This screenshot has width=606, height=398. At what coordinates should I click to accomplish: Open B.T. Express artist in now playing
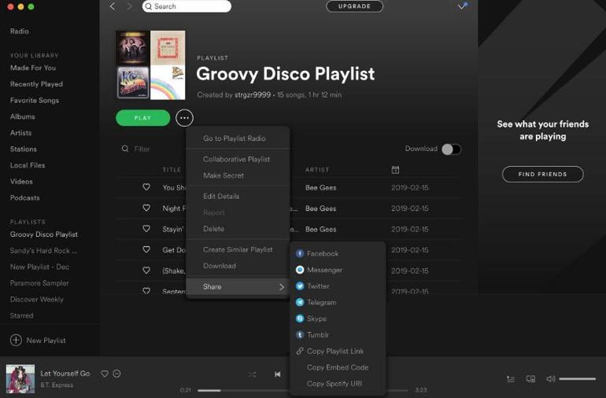coord(57,385)
